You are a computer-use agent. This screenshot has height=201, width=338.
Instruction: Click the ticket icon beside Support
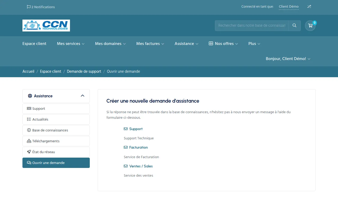(29, 108)
